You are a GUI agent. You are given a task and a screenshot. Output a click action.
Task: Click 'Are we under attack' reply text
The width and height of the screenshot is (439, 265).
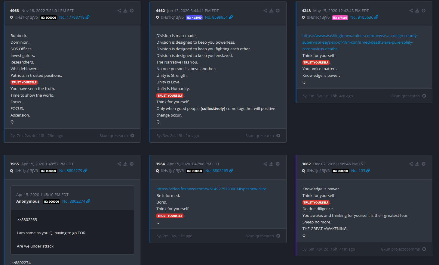tap(35, 246)
